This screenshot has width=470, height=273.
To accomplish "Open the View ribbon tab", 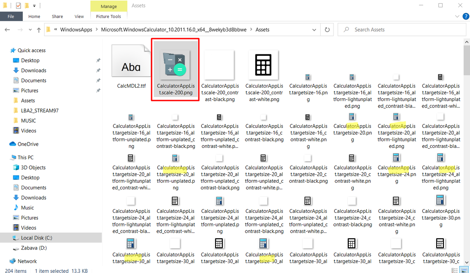I will [79, 16].
